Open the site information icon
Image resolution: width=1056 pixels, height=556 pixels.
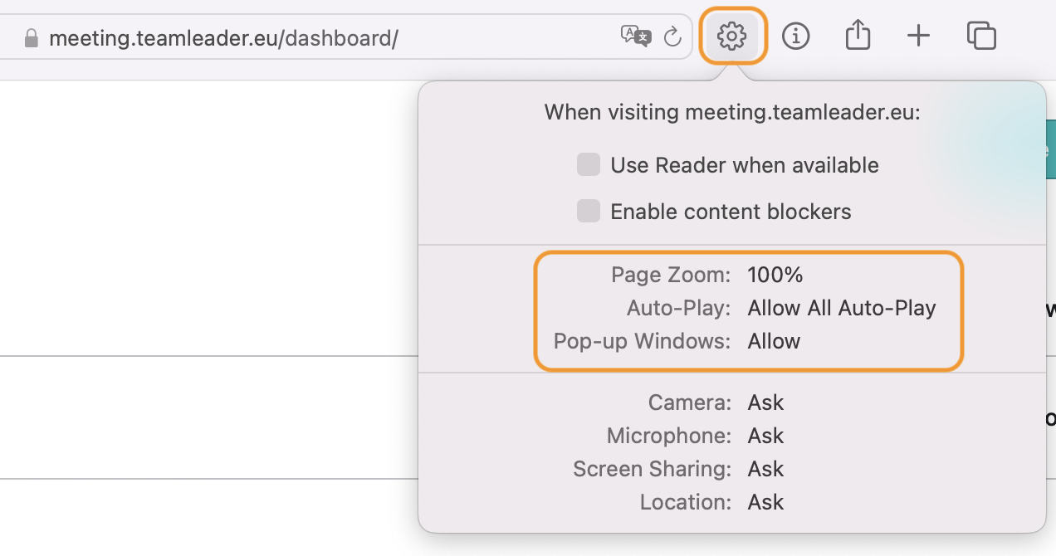795,36
